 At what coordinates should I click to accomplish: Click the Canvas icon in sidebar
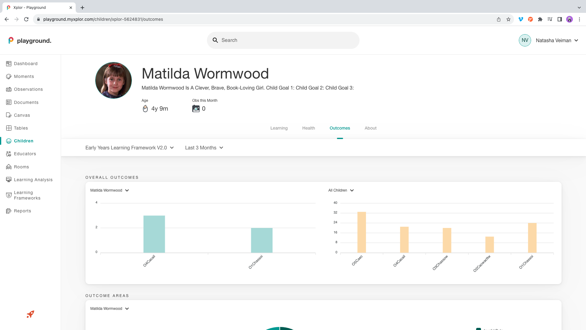[x=9, y=115]
